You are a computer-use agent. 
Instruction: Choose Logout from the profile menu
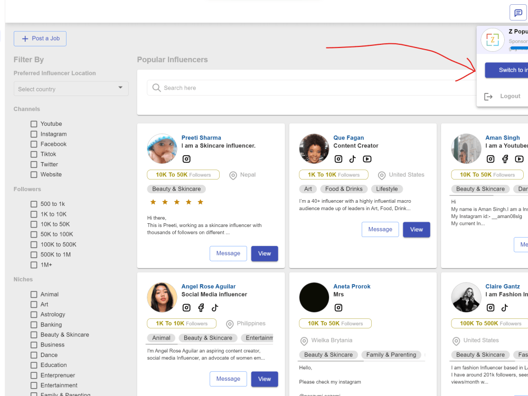[510, 96]
